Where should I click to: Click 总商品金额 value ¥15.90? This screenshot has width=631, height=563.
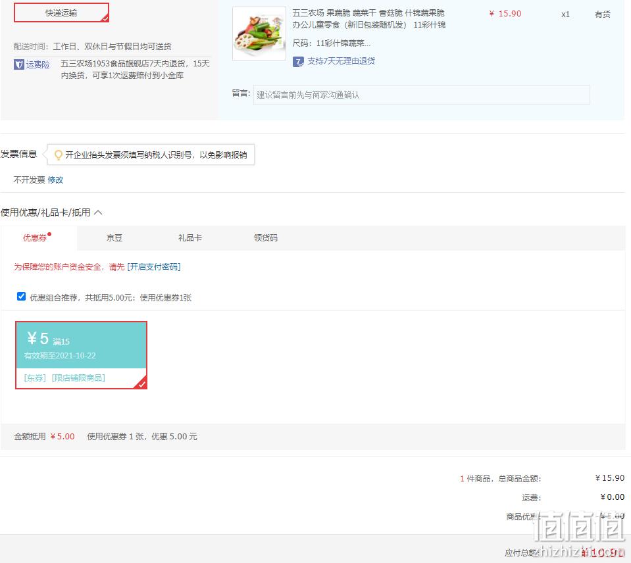pyautogui.click(x=610, y=477)
